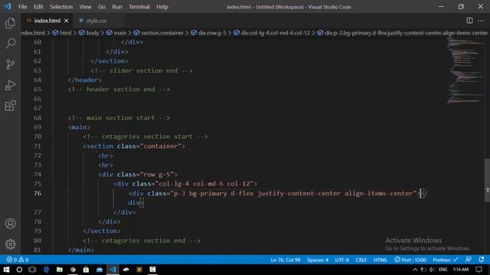Open the Go menu
The width and height of the screenshot is (490, 275).
coord(102,7)
